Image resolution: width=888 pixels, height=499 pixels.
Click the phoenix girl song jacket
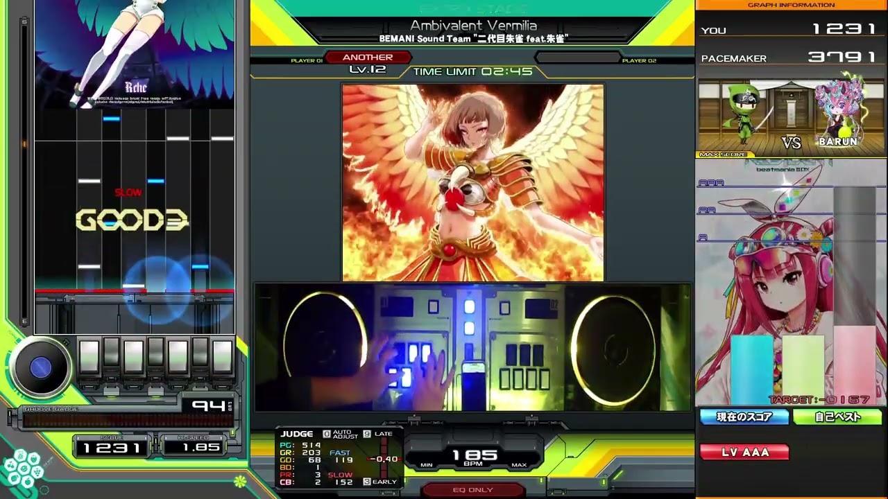click(x=473, y=183)
